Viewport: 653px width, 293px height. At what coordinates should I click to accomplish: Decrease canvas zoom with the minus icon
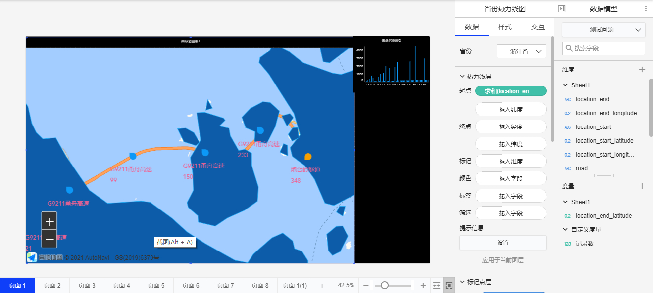point(366,286)
